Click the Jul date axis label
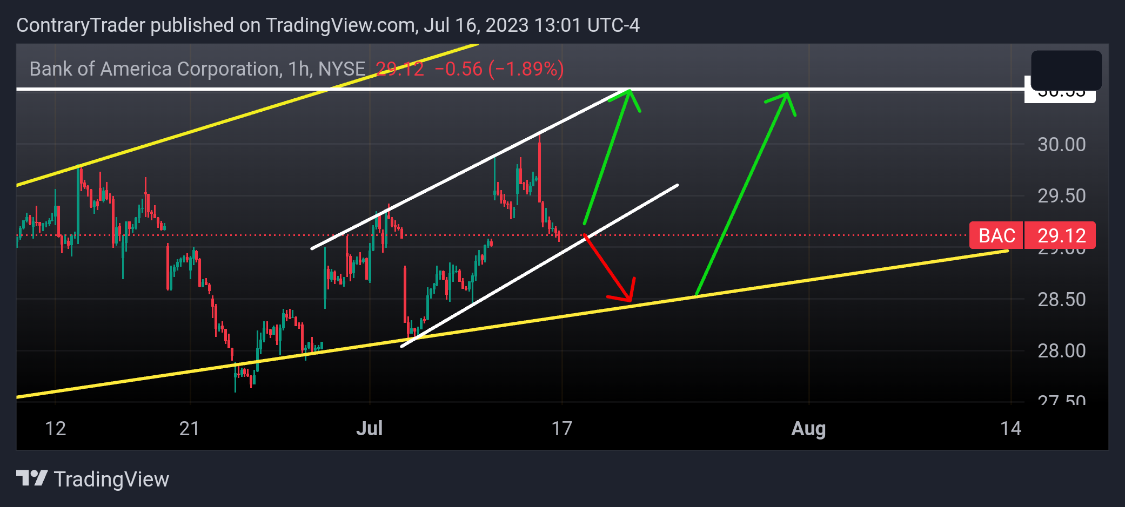The width and height of the screenshot is (1125, 507). point(370,428)
